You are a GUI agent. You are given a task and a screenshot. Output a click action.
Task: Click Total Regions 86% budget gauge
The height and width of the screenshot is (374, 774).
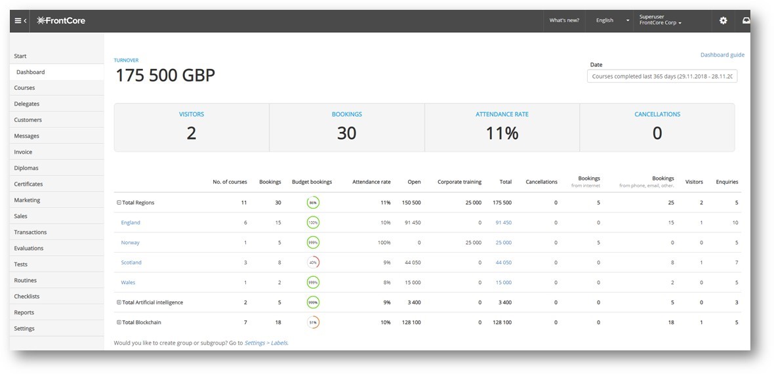pos(313,203)
